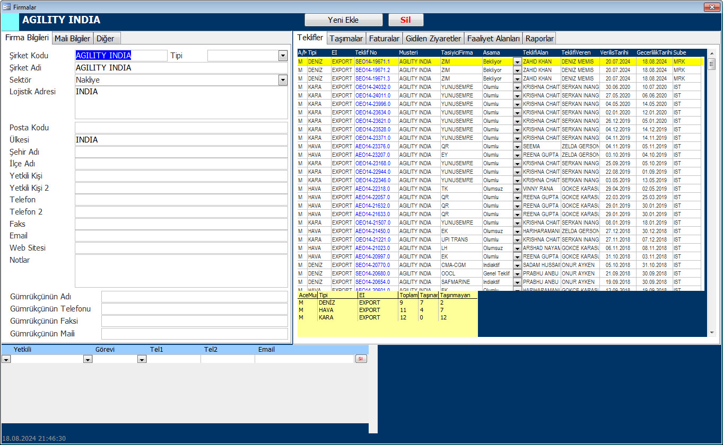
Task: Switch to the Teklifler tab
Action: tap(310, 37)
